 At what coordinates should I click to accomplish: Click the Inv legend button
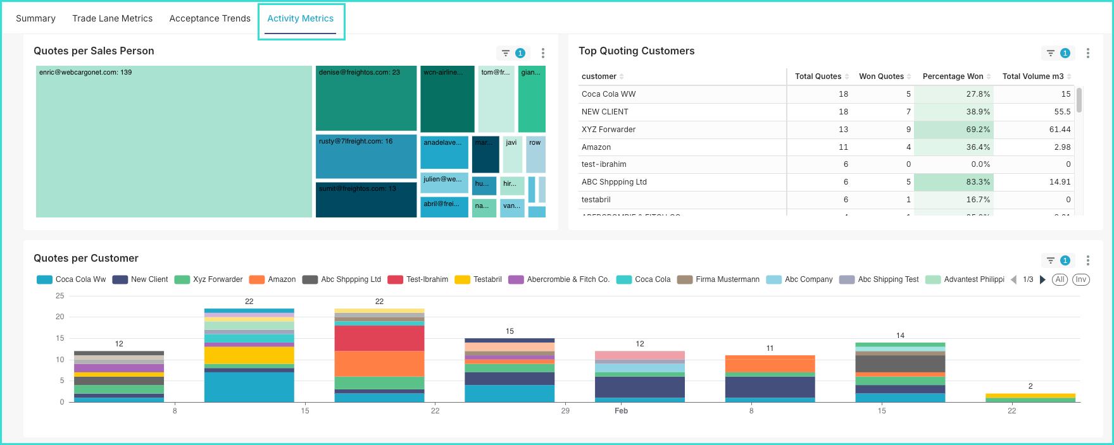[1080, 279]
